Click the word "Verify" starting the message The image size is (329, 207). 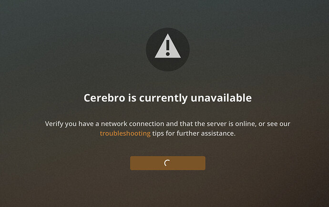point(54,124)
